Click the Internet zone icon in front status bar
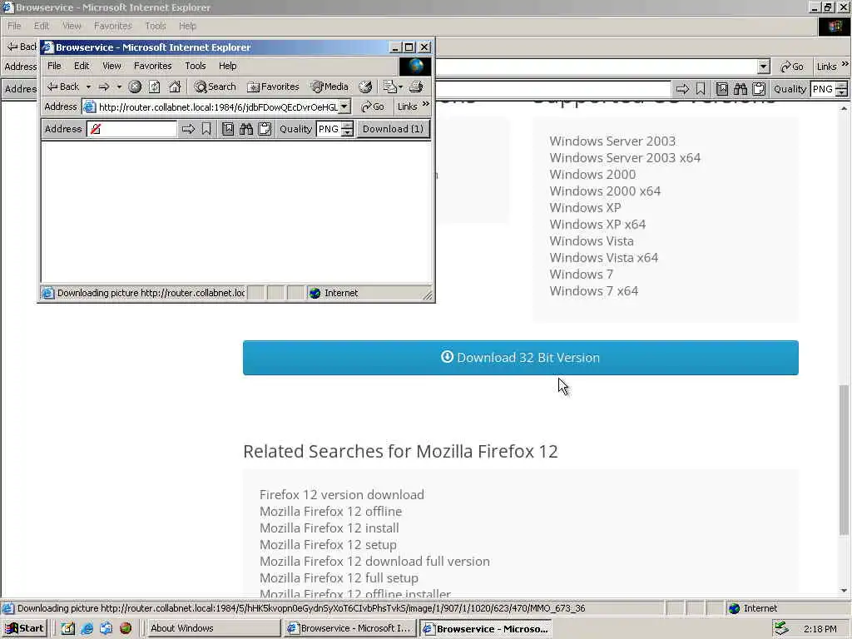Image resolution: width=852 pixels, height=639 pixels. point(315,294)
